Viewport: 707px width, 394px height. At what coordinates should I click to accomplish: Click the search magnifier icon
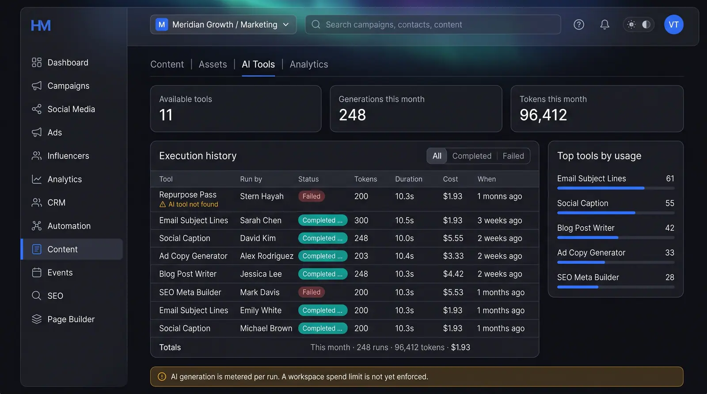[316, 25]
